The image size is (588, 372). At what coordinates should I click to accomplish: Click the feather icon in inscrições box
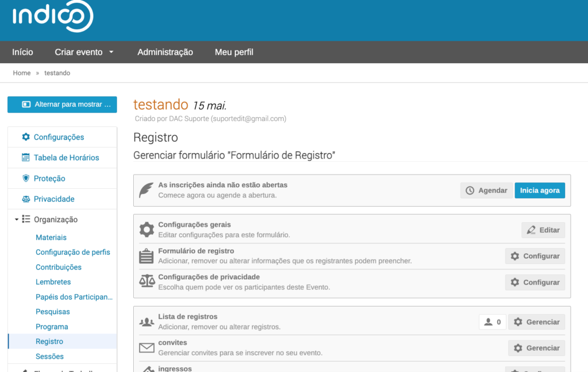(146, 190)
